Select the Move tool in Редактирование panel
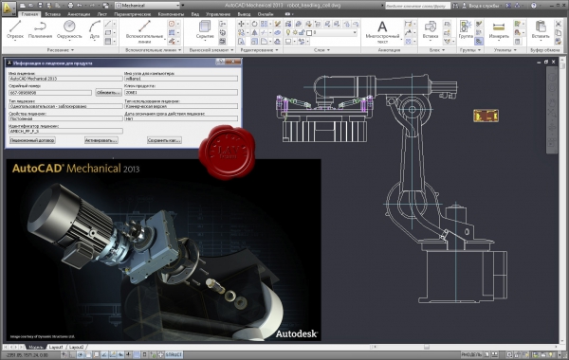 point(241,24)
